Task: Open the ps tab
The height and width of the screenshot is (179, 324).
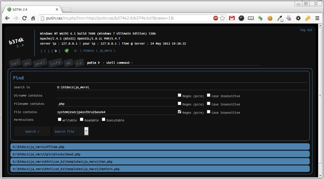Action: [27, 63]
